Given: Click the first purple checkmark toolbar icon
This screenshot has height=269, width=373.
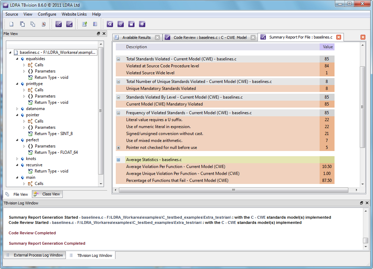Looking at the screenshot, I should tap(59, 24).
